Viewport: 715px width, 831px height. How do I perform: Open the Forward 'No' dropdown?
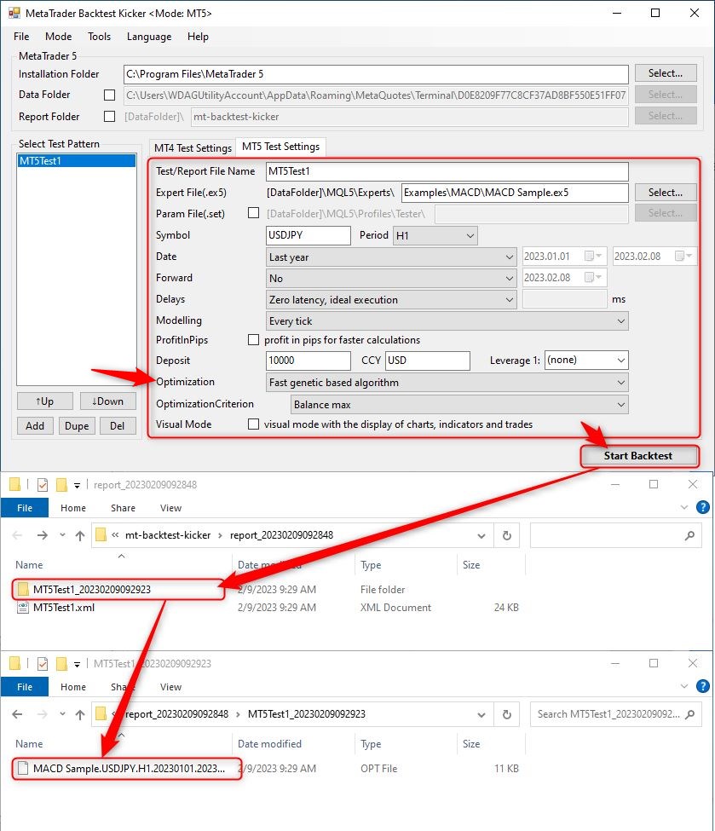pos(390,278)
